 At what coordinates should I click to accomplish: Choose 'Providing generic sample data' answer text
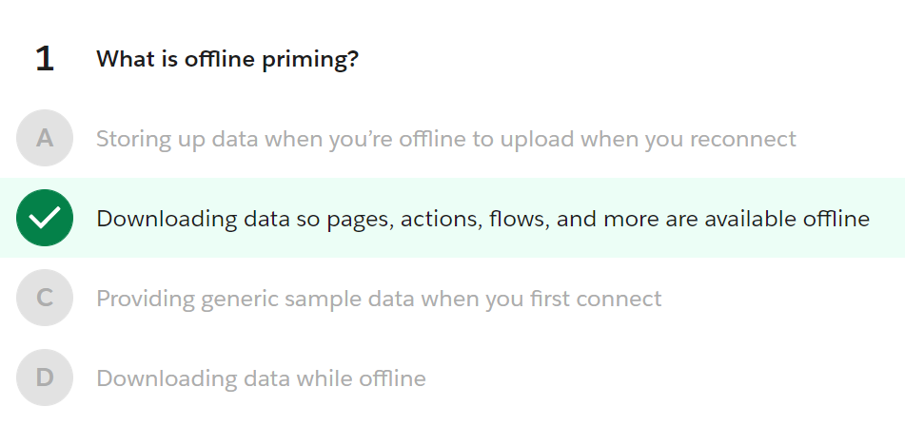click(379, 299)
